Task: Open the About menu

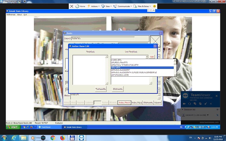Action: (19, 15)
